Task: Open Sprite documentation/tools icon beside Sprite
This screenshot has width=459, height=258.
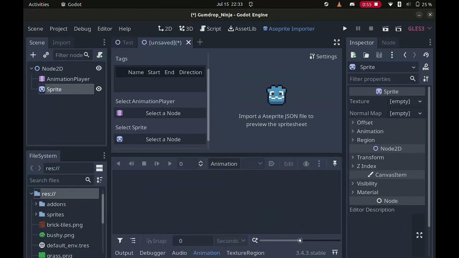Action: [x=426, y=67]
